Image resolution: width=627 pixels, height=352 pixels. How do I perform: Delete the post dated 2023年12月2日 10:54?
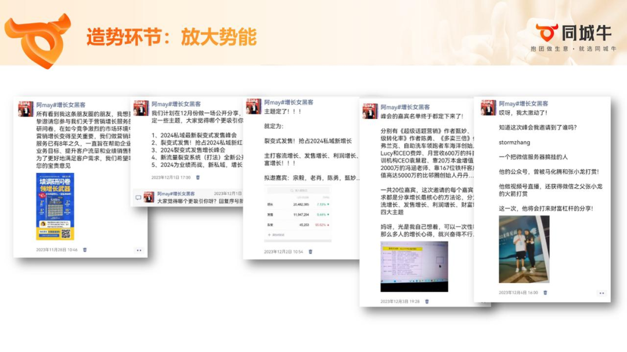pyautogui.click(x=310, y=252)
